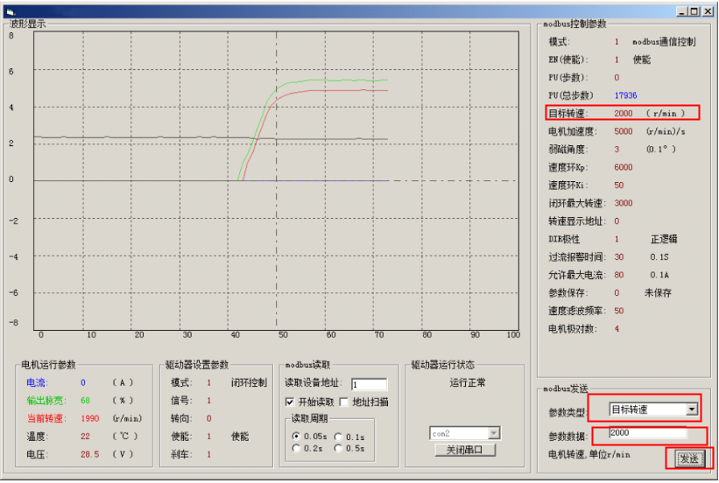Select the 0.1s read period option

[338, 436]
